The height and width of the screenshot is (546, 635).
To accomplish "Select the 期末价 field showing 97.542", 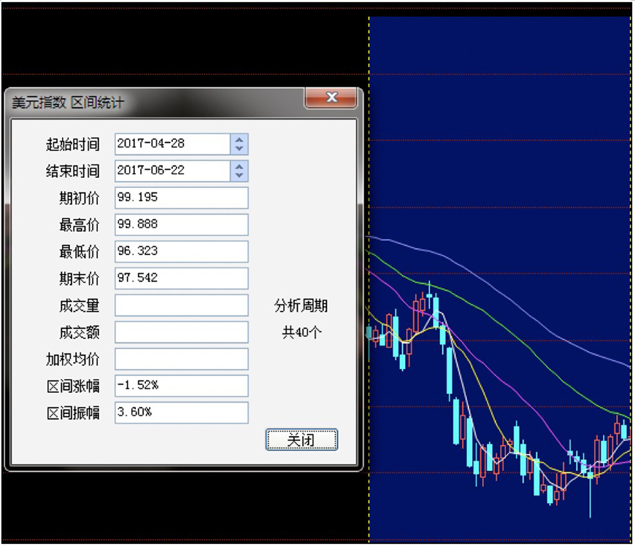I will pos(181,278).
